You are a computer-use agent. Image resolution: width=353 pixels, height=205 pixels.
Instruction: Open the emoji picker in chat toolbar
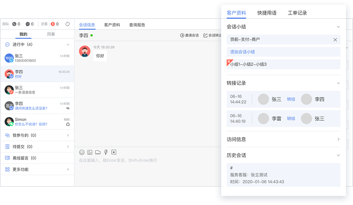pos(82,152)
